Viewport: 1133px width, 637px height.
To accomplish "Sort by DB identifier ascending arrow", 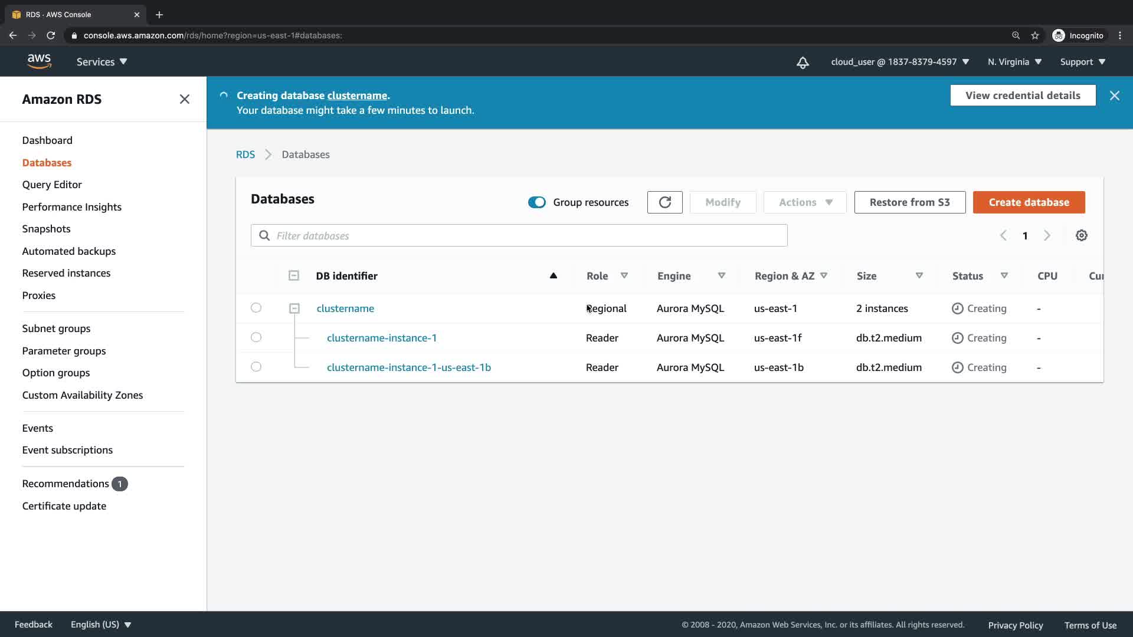I will 553,275.
